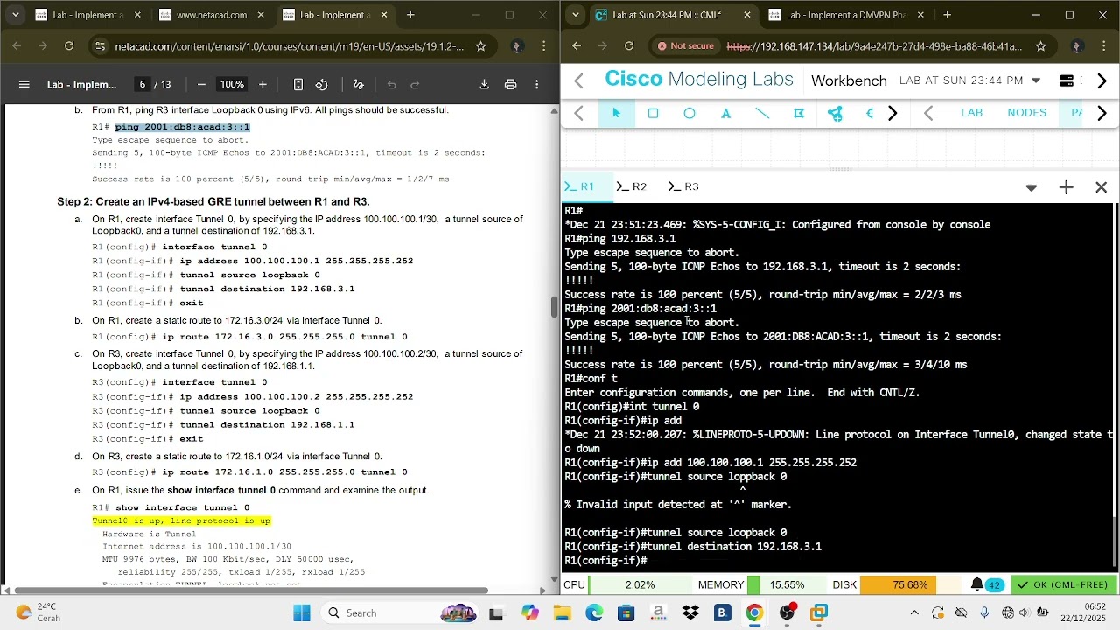Click the draw/annotate icon in PDF toolbar

pyautogui.click(x=358, y=84)
